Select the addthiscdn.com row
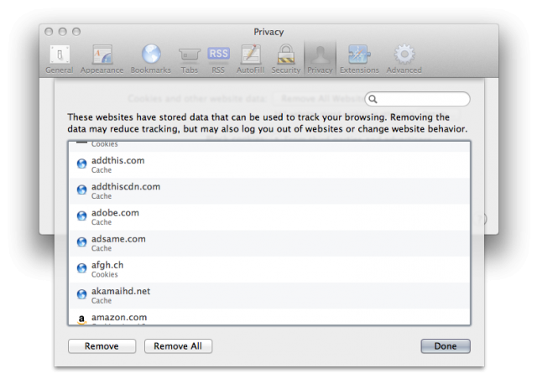Viewport: 537px width, 374px height. (x=269, y=191)
